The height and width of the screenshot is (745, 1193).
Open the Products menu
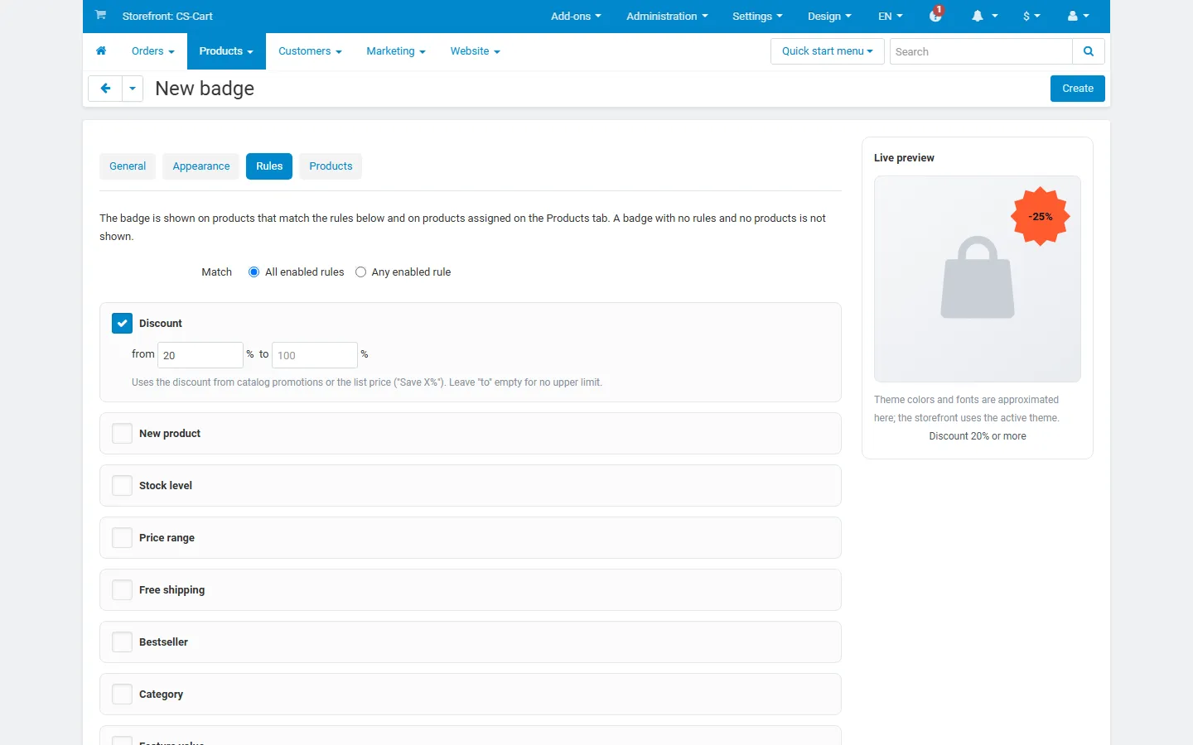point(226,51)
